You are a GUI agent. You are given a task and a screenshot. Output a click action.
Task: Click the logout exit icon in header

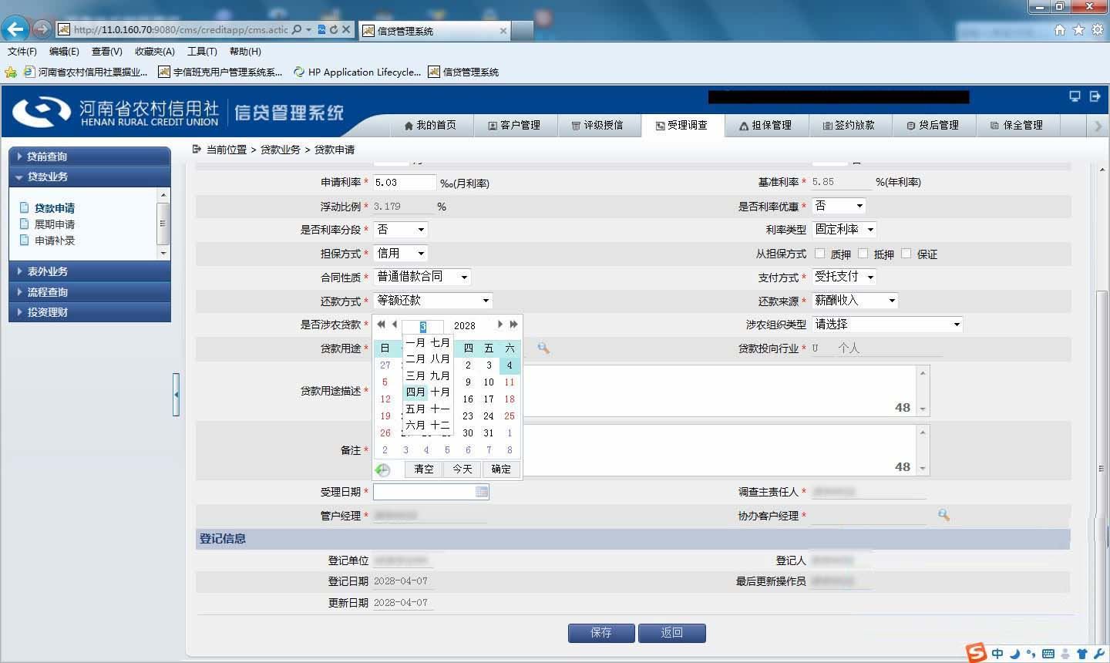1095,96
